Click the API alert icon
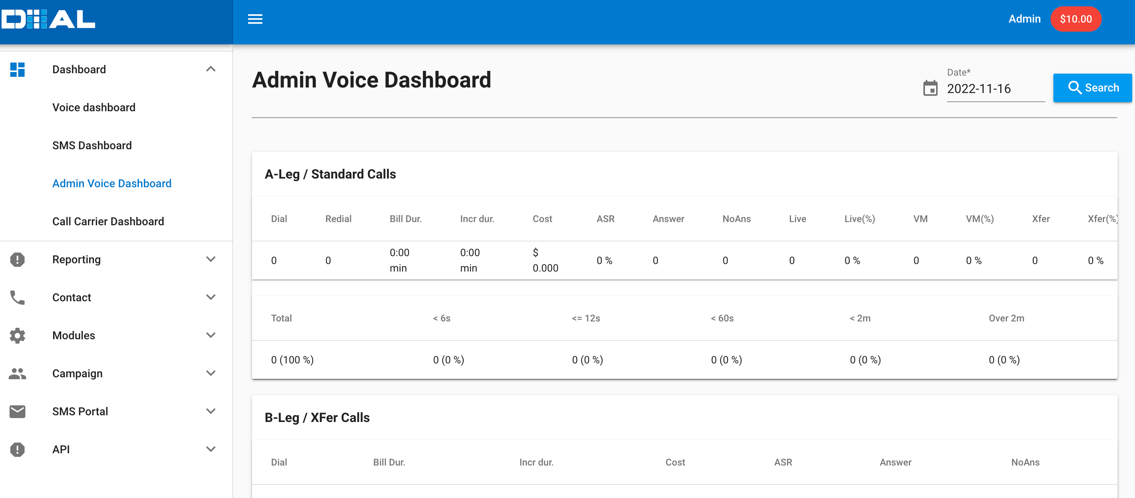The image size is (1135, 498). tap(17, 450)
